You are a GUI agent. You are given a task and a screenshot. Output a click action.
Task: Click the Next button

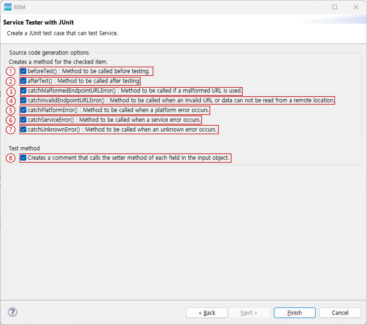pyautogui.click(x=249, y=313)
